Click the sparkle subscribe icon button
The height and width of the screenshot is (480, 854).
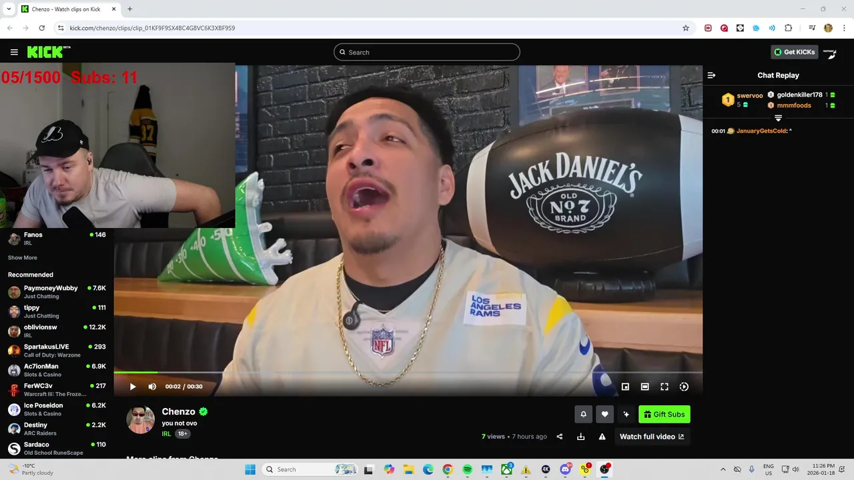[x=626, y=414]
